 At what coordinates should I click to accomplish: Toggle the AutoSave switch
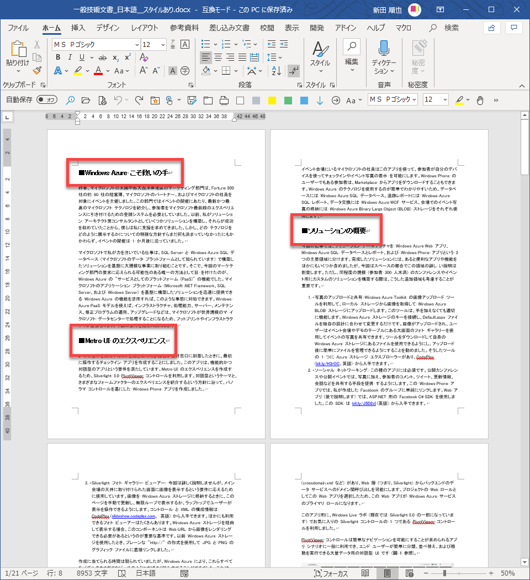tap(47, 100)
